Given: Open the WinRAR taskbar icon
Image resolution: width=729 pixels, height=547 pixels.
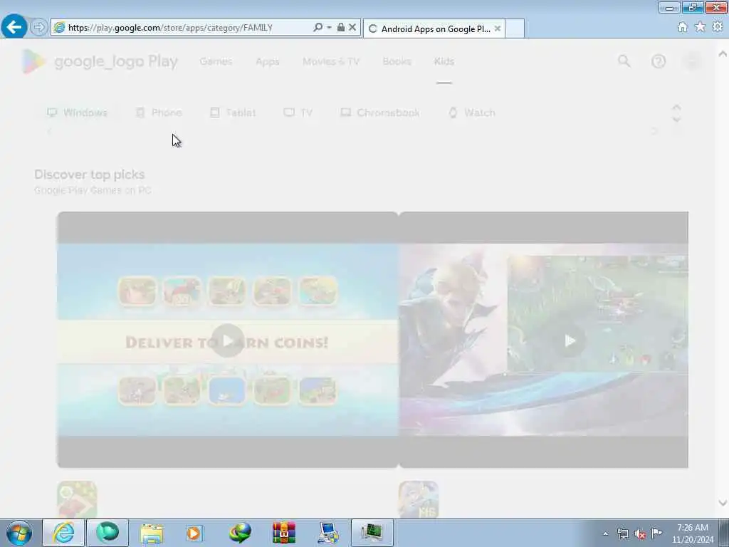Looking at the screenshot, I should click(283, 533).
